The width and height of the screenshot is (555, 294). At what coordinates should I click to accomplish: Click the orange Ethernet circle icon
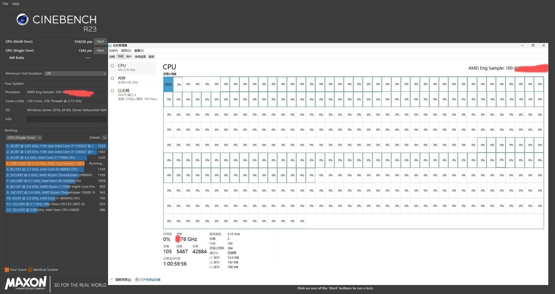pyautogui.click(x=112, y=91)
